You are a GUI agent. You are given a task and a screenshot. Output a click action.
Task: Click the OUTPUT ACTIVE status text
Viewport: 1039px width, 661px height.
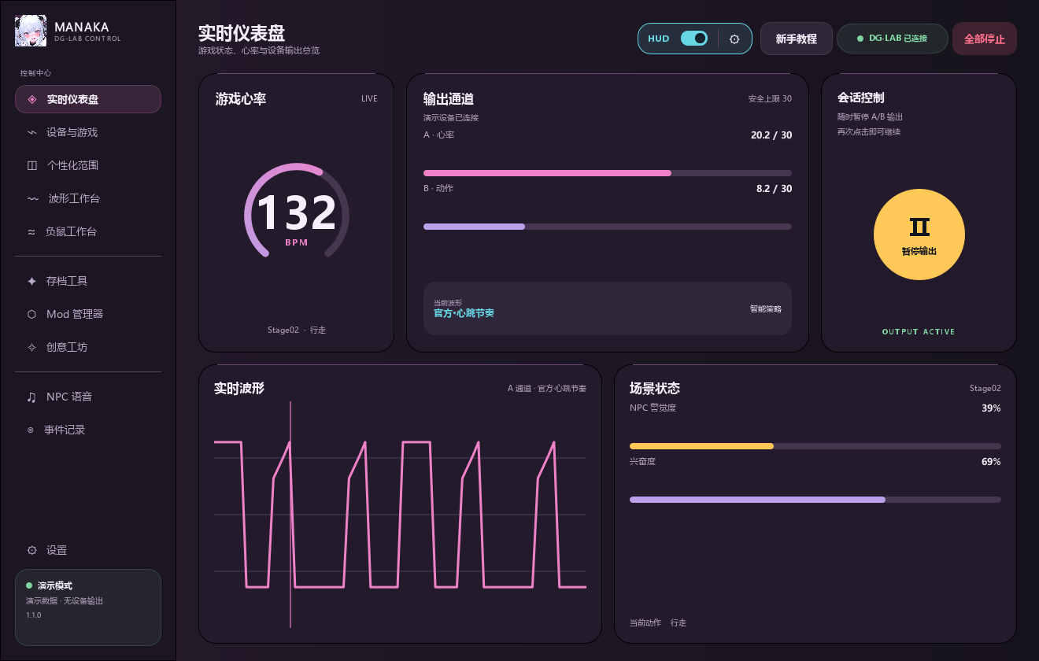tap(919, 332)
